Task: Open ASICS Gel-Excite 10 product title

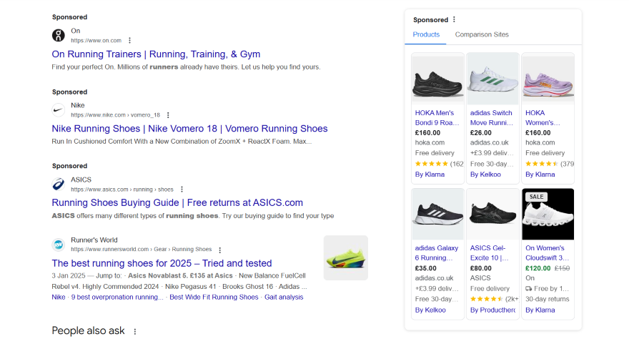Action: [490, 252]
